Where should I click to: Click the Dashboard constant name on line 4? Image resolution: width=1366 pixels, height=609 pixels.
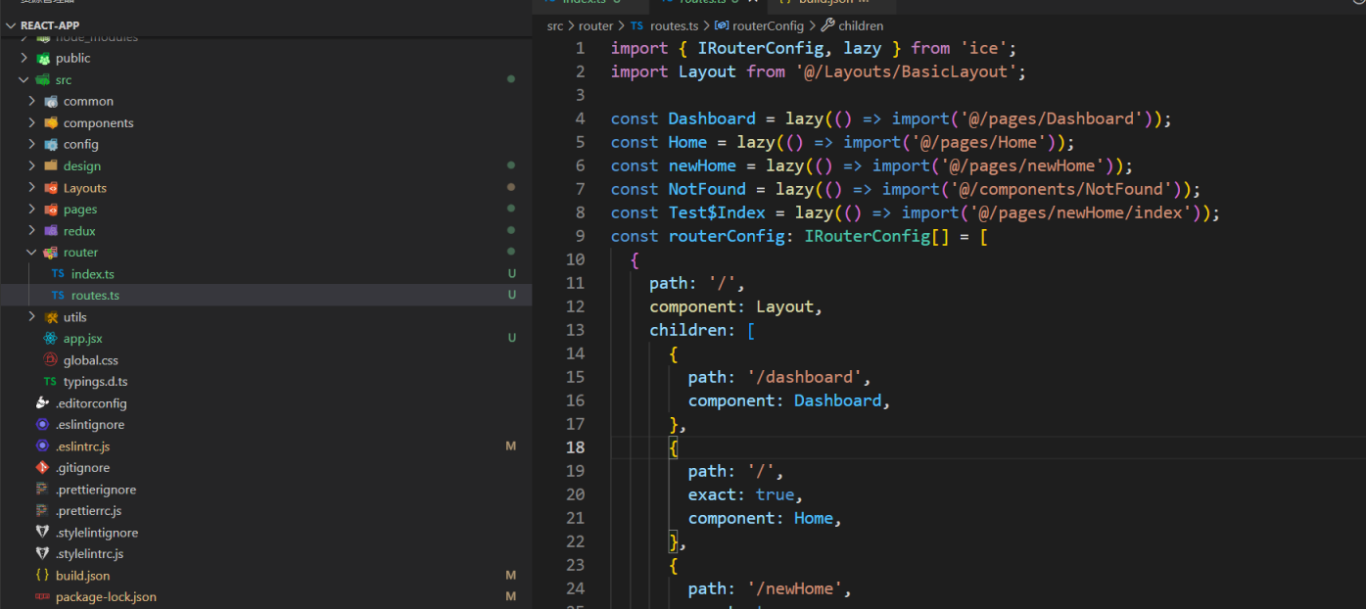click(712, 118)
